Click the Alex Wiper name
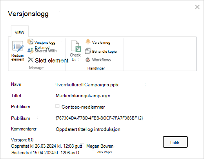204x159 pixels. click(x=105, y=152)
